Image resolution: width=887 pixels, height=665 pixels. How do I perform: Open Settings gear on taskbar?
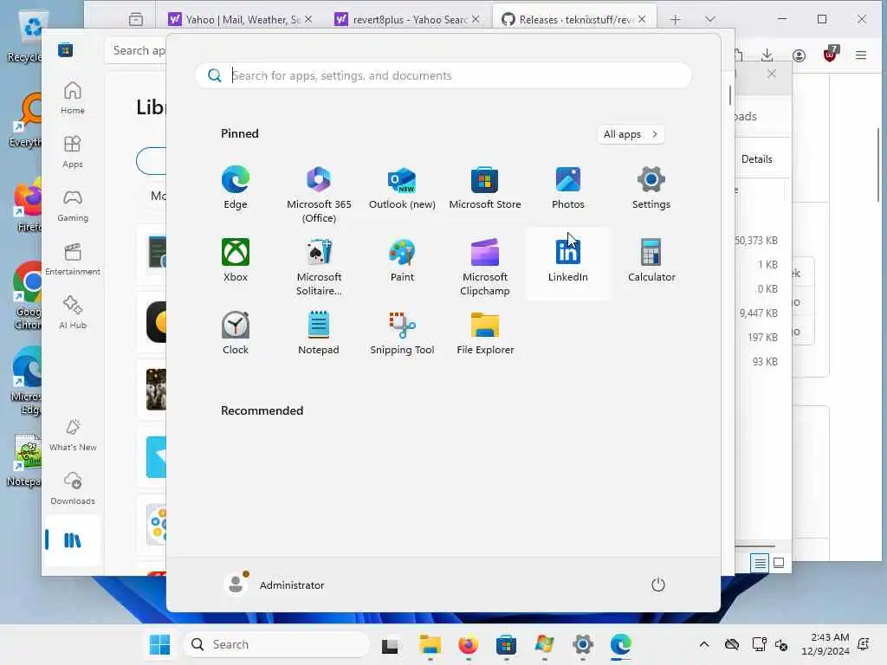pyautogui.click(x=583, y=644)
